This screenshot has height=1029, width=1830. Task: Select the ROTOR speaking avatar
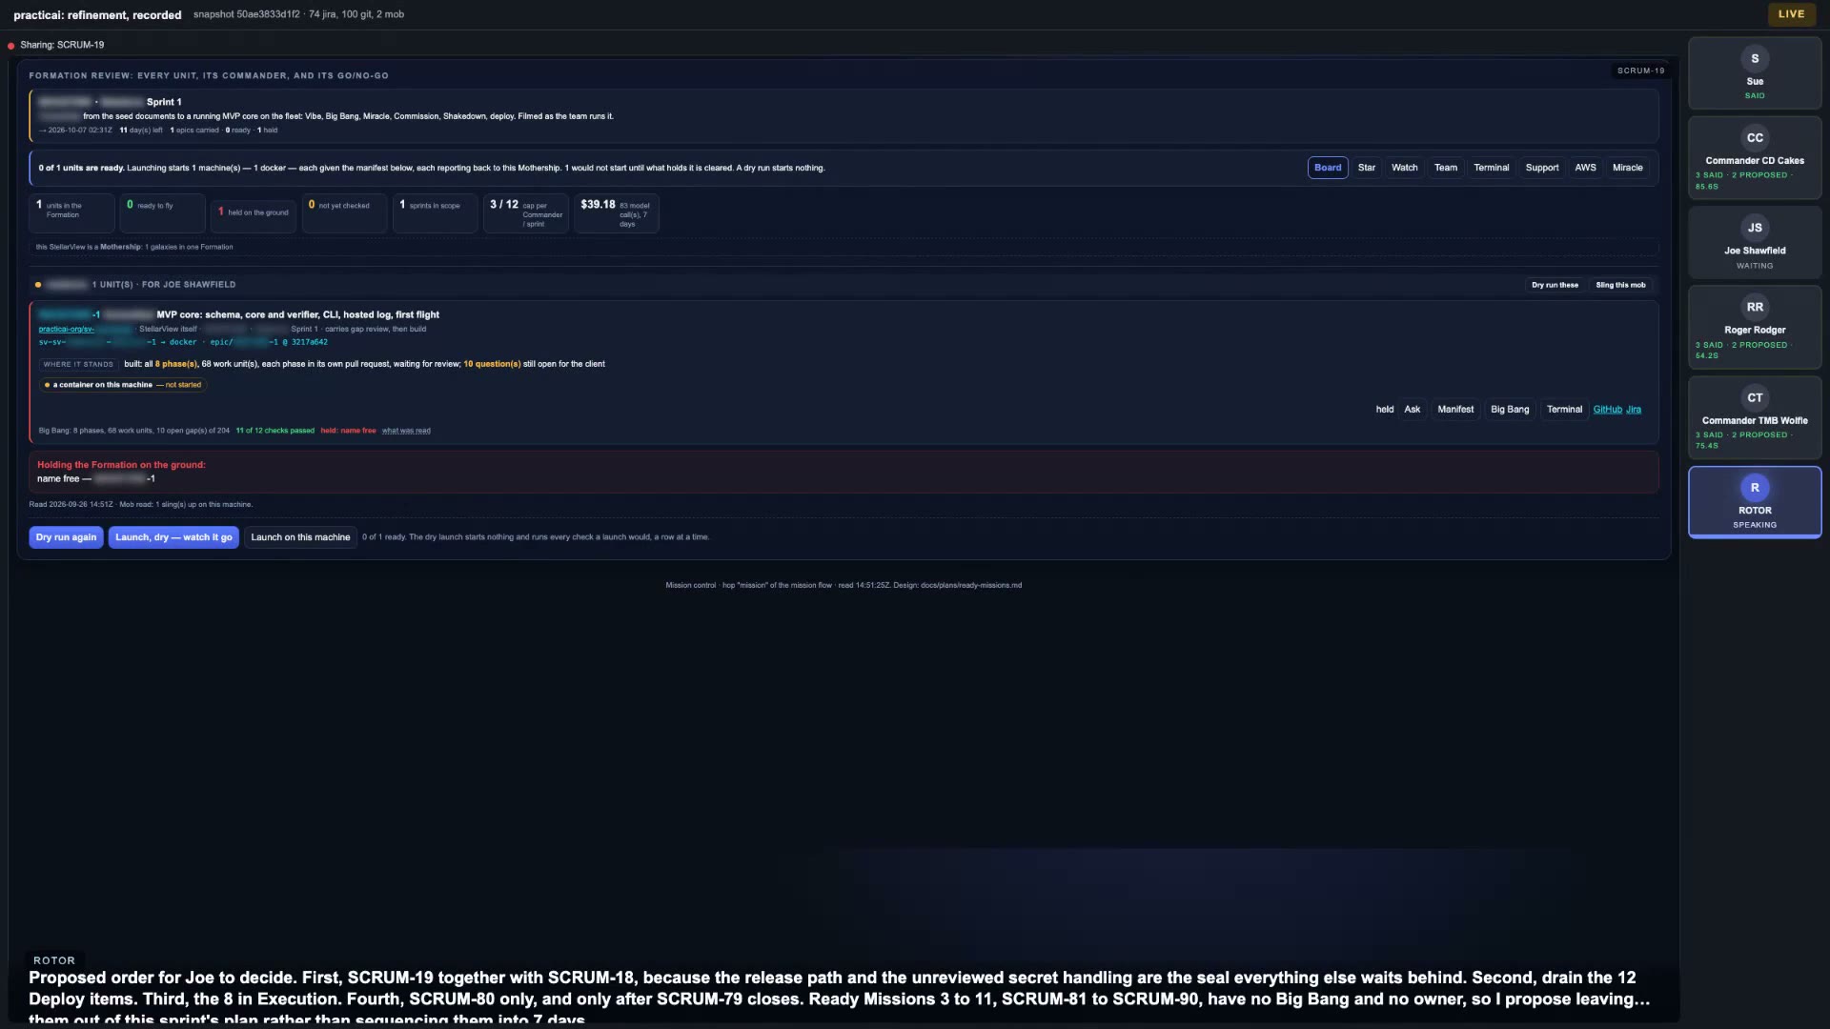(1755, 488)
